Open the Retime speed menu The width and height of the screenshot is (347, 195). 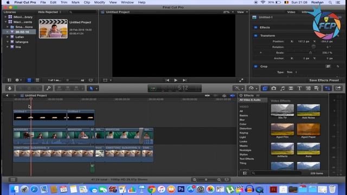pyautogui.click(x=252, y=88)
